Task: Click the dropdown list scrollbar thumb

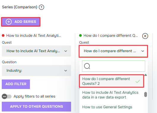Action: pos(145,94)
